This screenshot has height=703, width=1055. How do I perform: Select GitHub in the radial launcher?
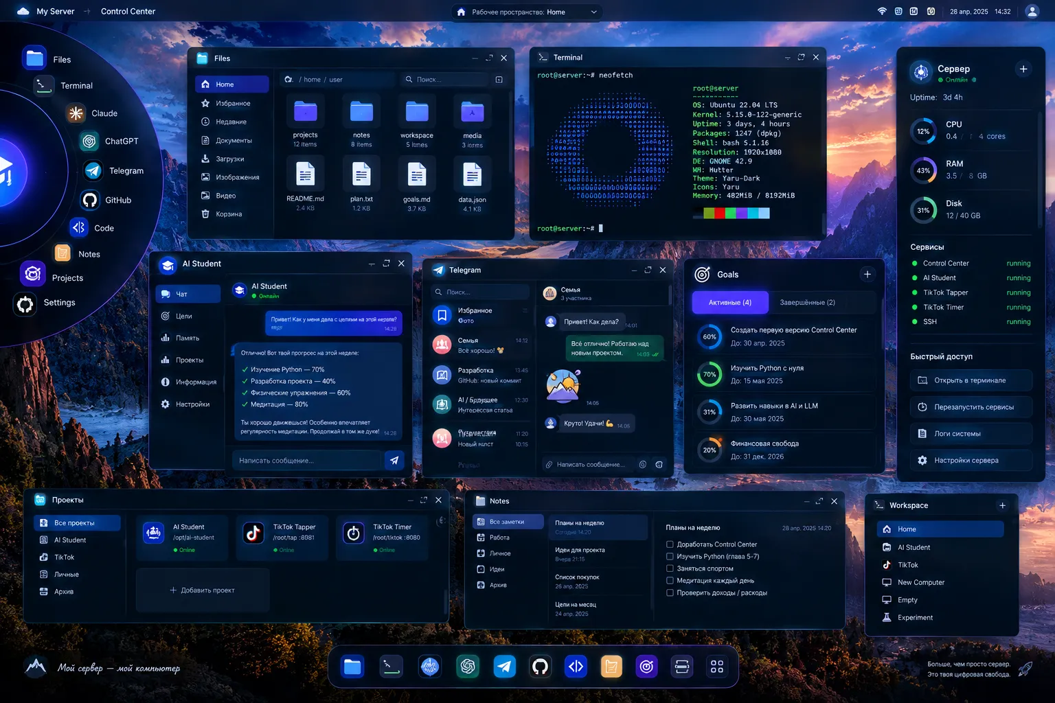[106, 200]
